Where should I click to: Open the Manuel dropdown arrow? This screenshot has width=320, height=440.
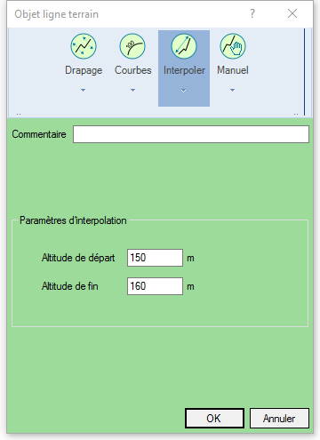click(233, 90)
